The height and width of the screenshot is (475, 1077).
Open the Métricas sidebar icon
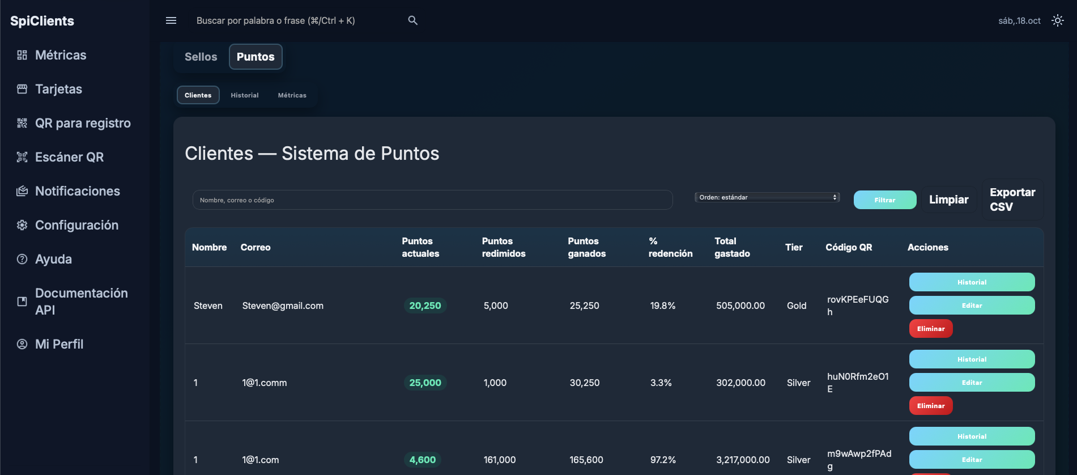[22, 55]
